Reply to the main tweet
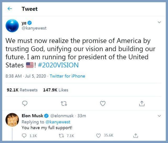 click(25, 103)
